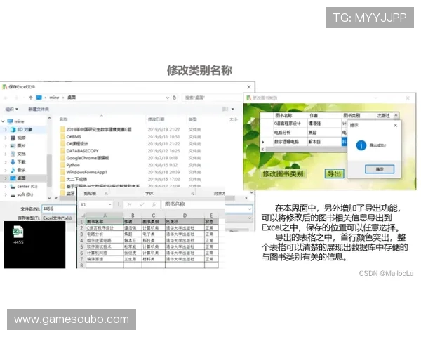Click the nav pane vertical scrollbar thumb
The height and width of the screenshot is (337, 421).
pyautogui.click(x=49, y=171)
